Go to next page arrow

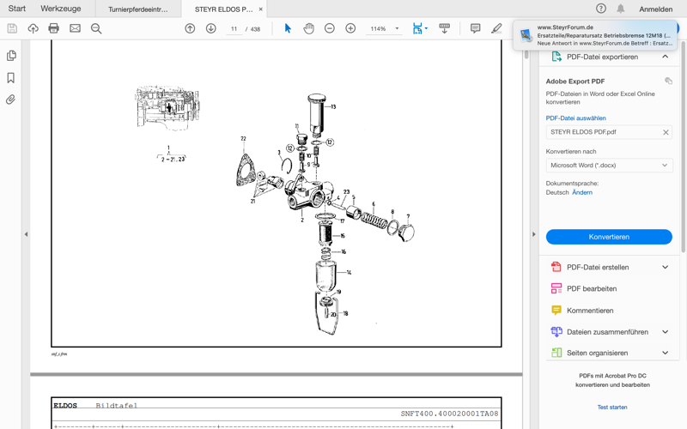(210, 28)
